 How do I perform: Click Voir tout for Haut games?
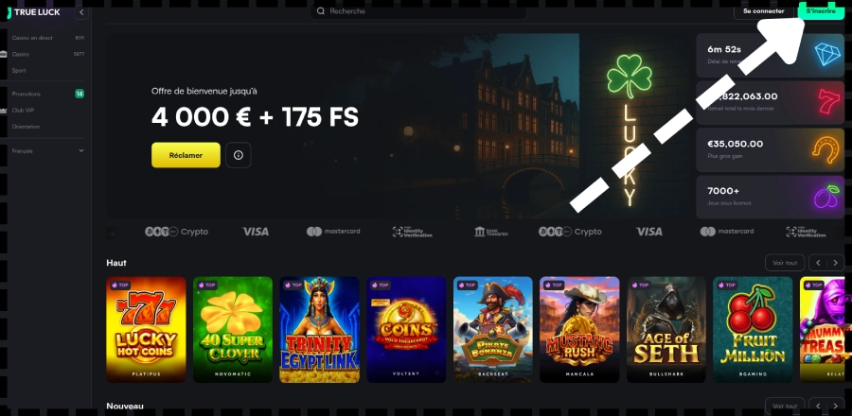pyautogui.click(x=785, y=263)
